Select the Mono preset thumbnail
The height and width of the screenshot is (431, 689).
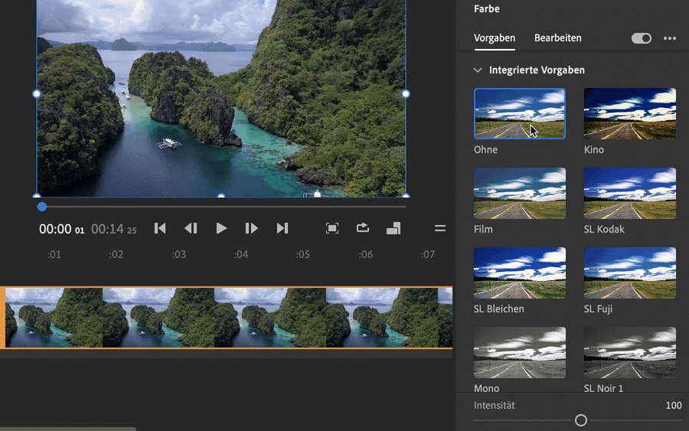coord(520,352)
